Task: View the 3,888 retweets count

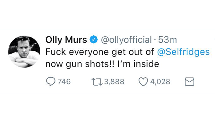Action: click(x=114, y=82)
